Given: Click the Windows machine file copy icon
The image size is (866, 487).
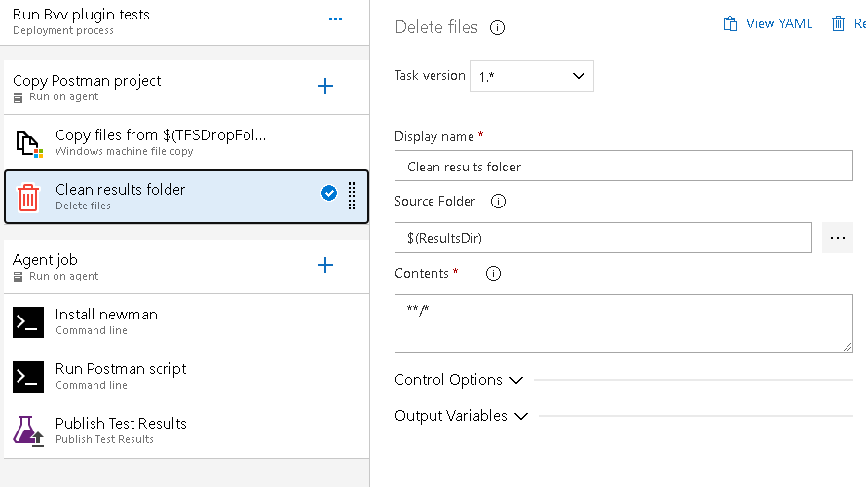Looking at the screenshot, I should 28,144.
